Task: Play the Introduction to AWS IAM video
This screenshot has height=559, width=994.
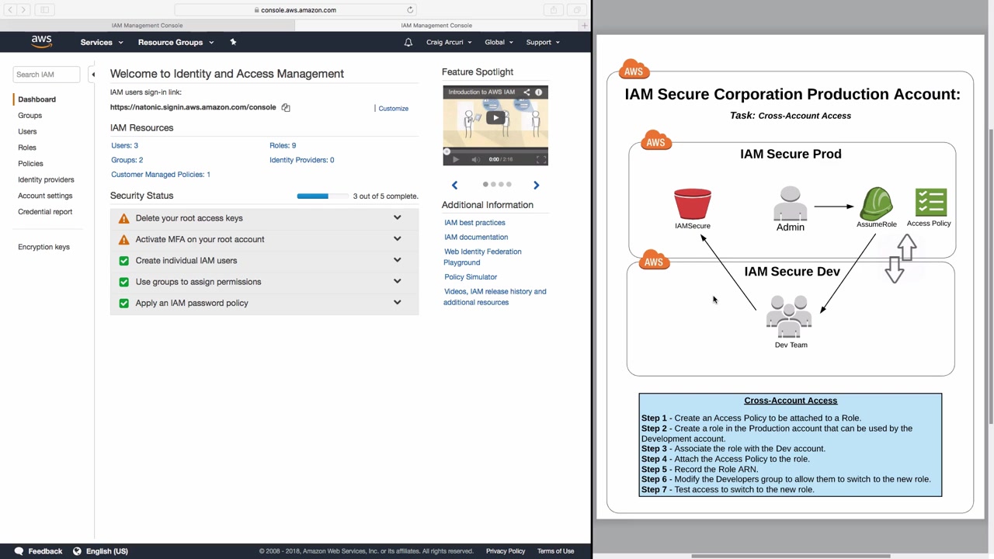Action: pos(495,118)
